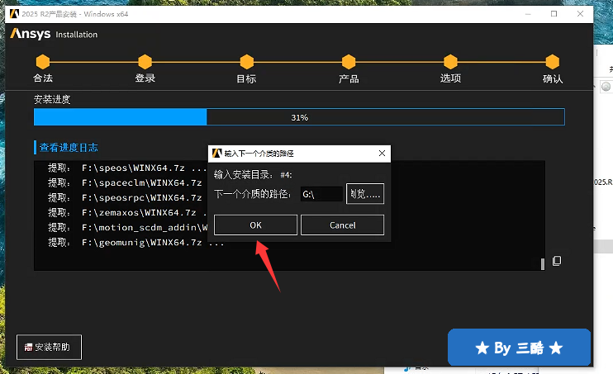Open the 安装帮助 install help button
Screen dimensions: 613x374
[x=49, y=347]
